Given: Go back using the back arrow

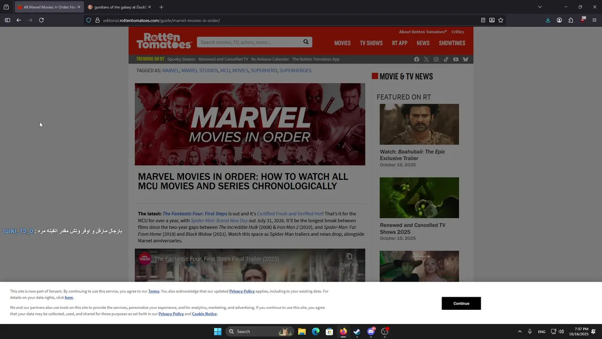Looking at the screenshot, I should [19, 20].
